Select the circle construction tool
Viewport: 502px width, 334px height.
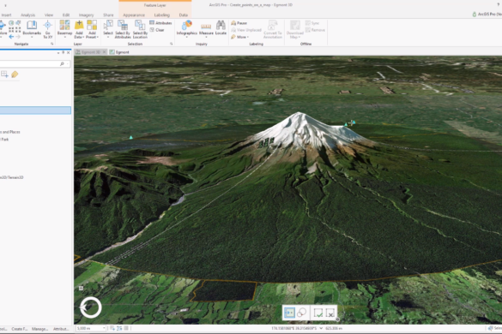(x=301, y=313)
